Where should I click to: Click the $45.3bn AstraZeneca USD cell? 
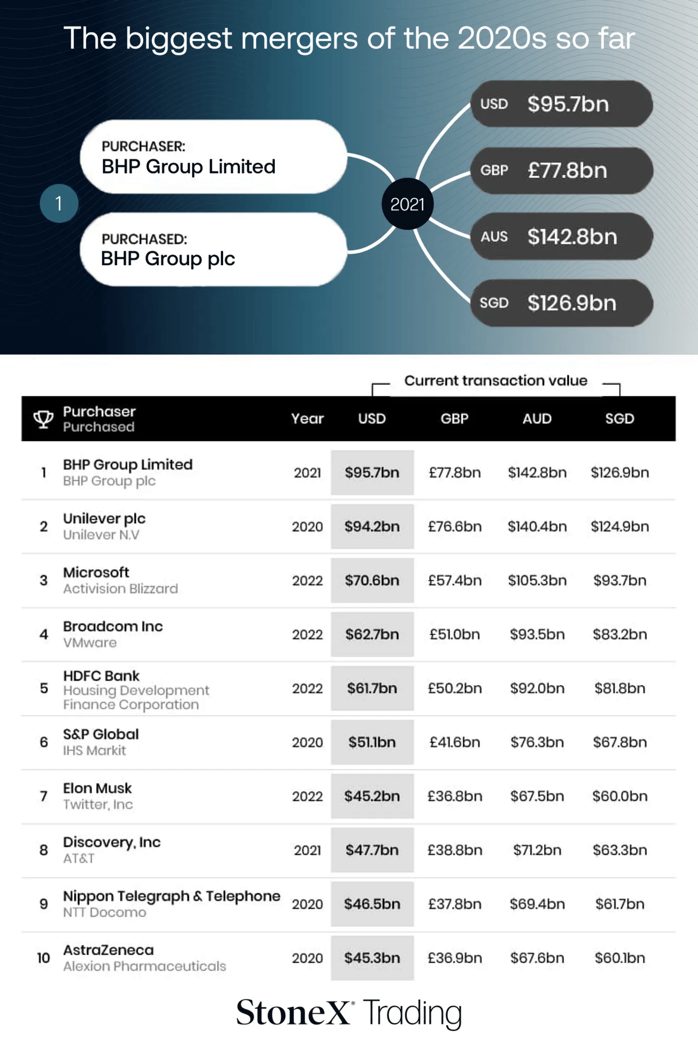372,958
